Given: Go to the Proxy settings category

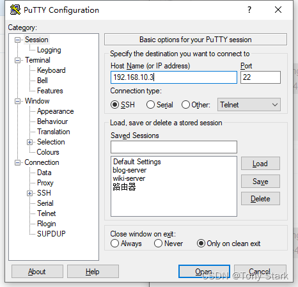Looking at the screenshot, I should pyautogui.click(x=45, y=183).
